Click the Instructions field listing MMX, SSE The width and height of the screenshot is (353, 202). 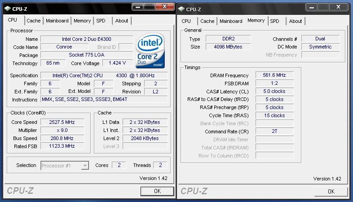click(104, 99)
